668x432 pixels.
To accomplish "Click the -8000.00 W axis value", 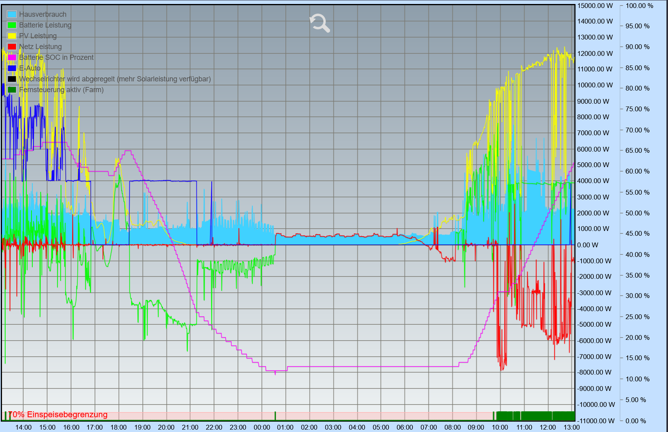I will tap(594, 372).
